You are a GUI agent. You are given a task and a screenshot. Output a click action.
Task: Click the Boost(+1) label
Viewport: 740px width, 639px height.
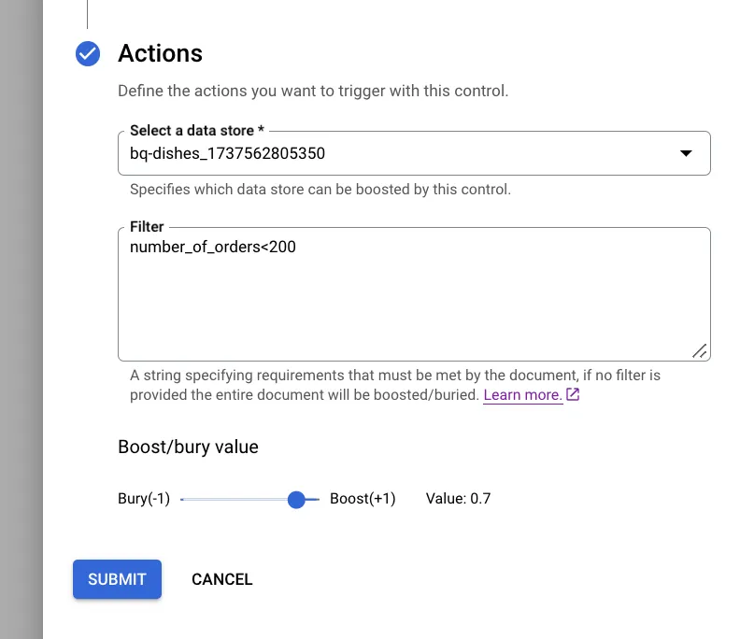(363, 499)
